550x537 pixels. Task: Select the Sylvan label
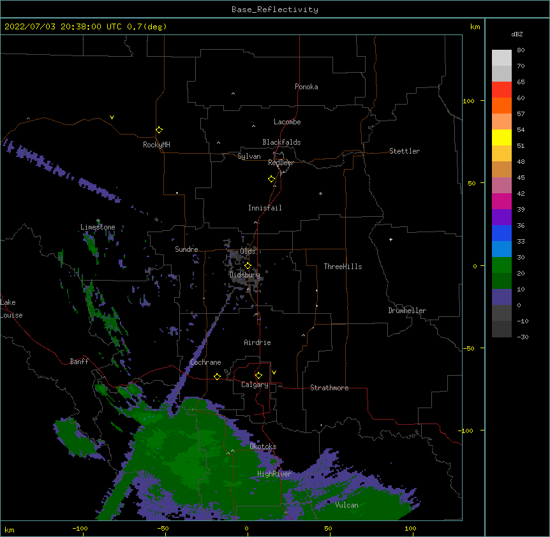click(249, 156)
